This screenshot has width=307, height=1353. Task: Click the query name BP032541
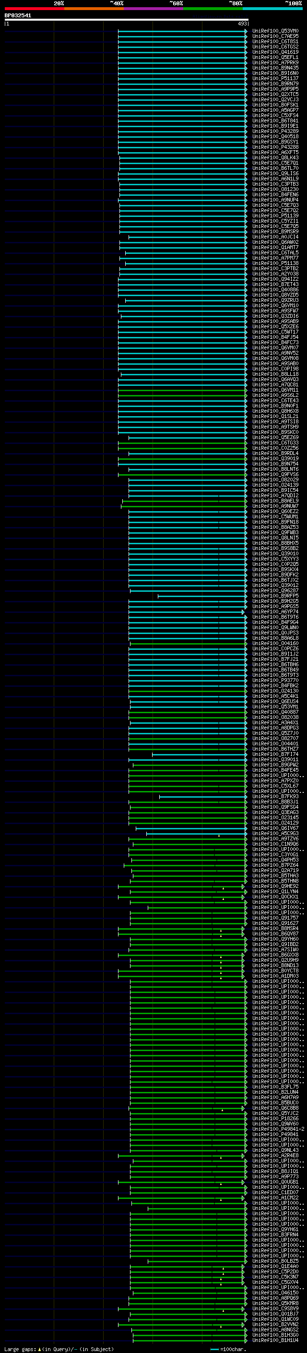point(18,15)
